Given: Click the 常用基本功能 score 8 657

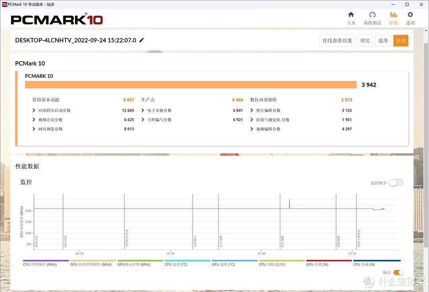Looking at the screenshot, I should point(129,100).
